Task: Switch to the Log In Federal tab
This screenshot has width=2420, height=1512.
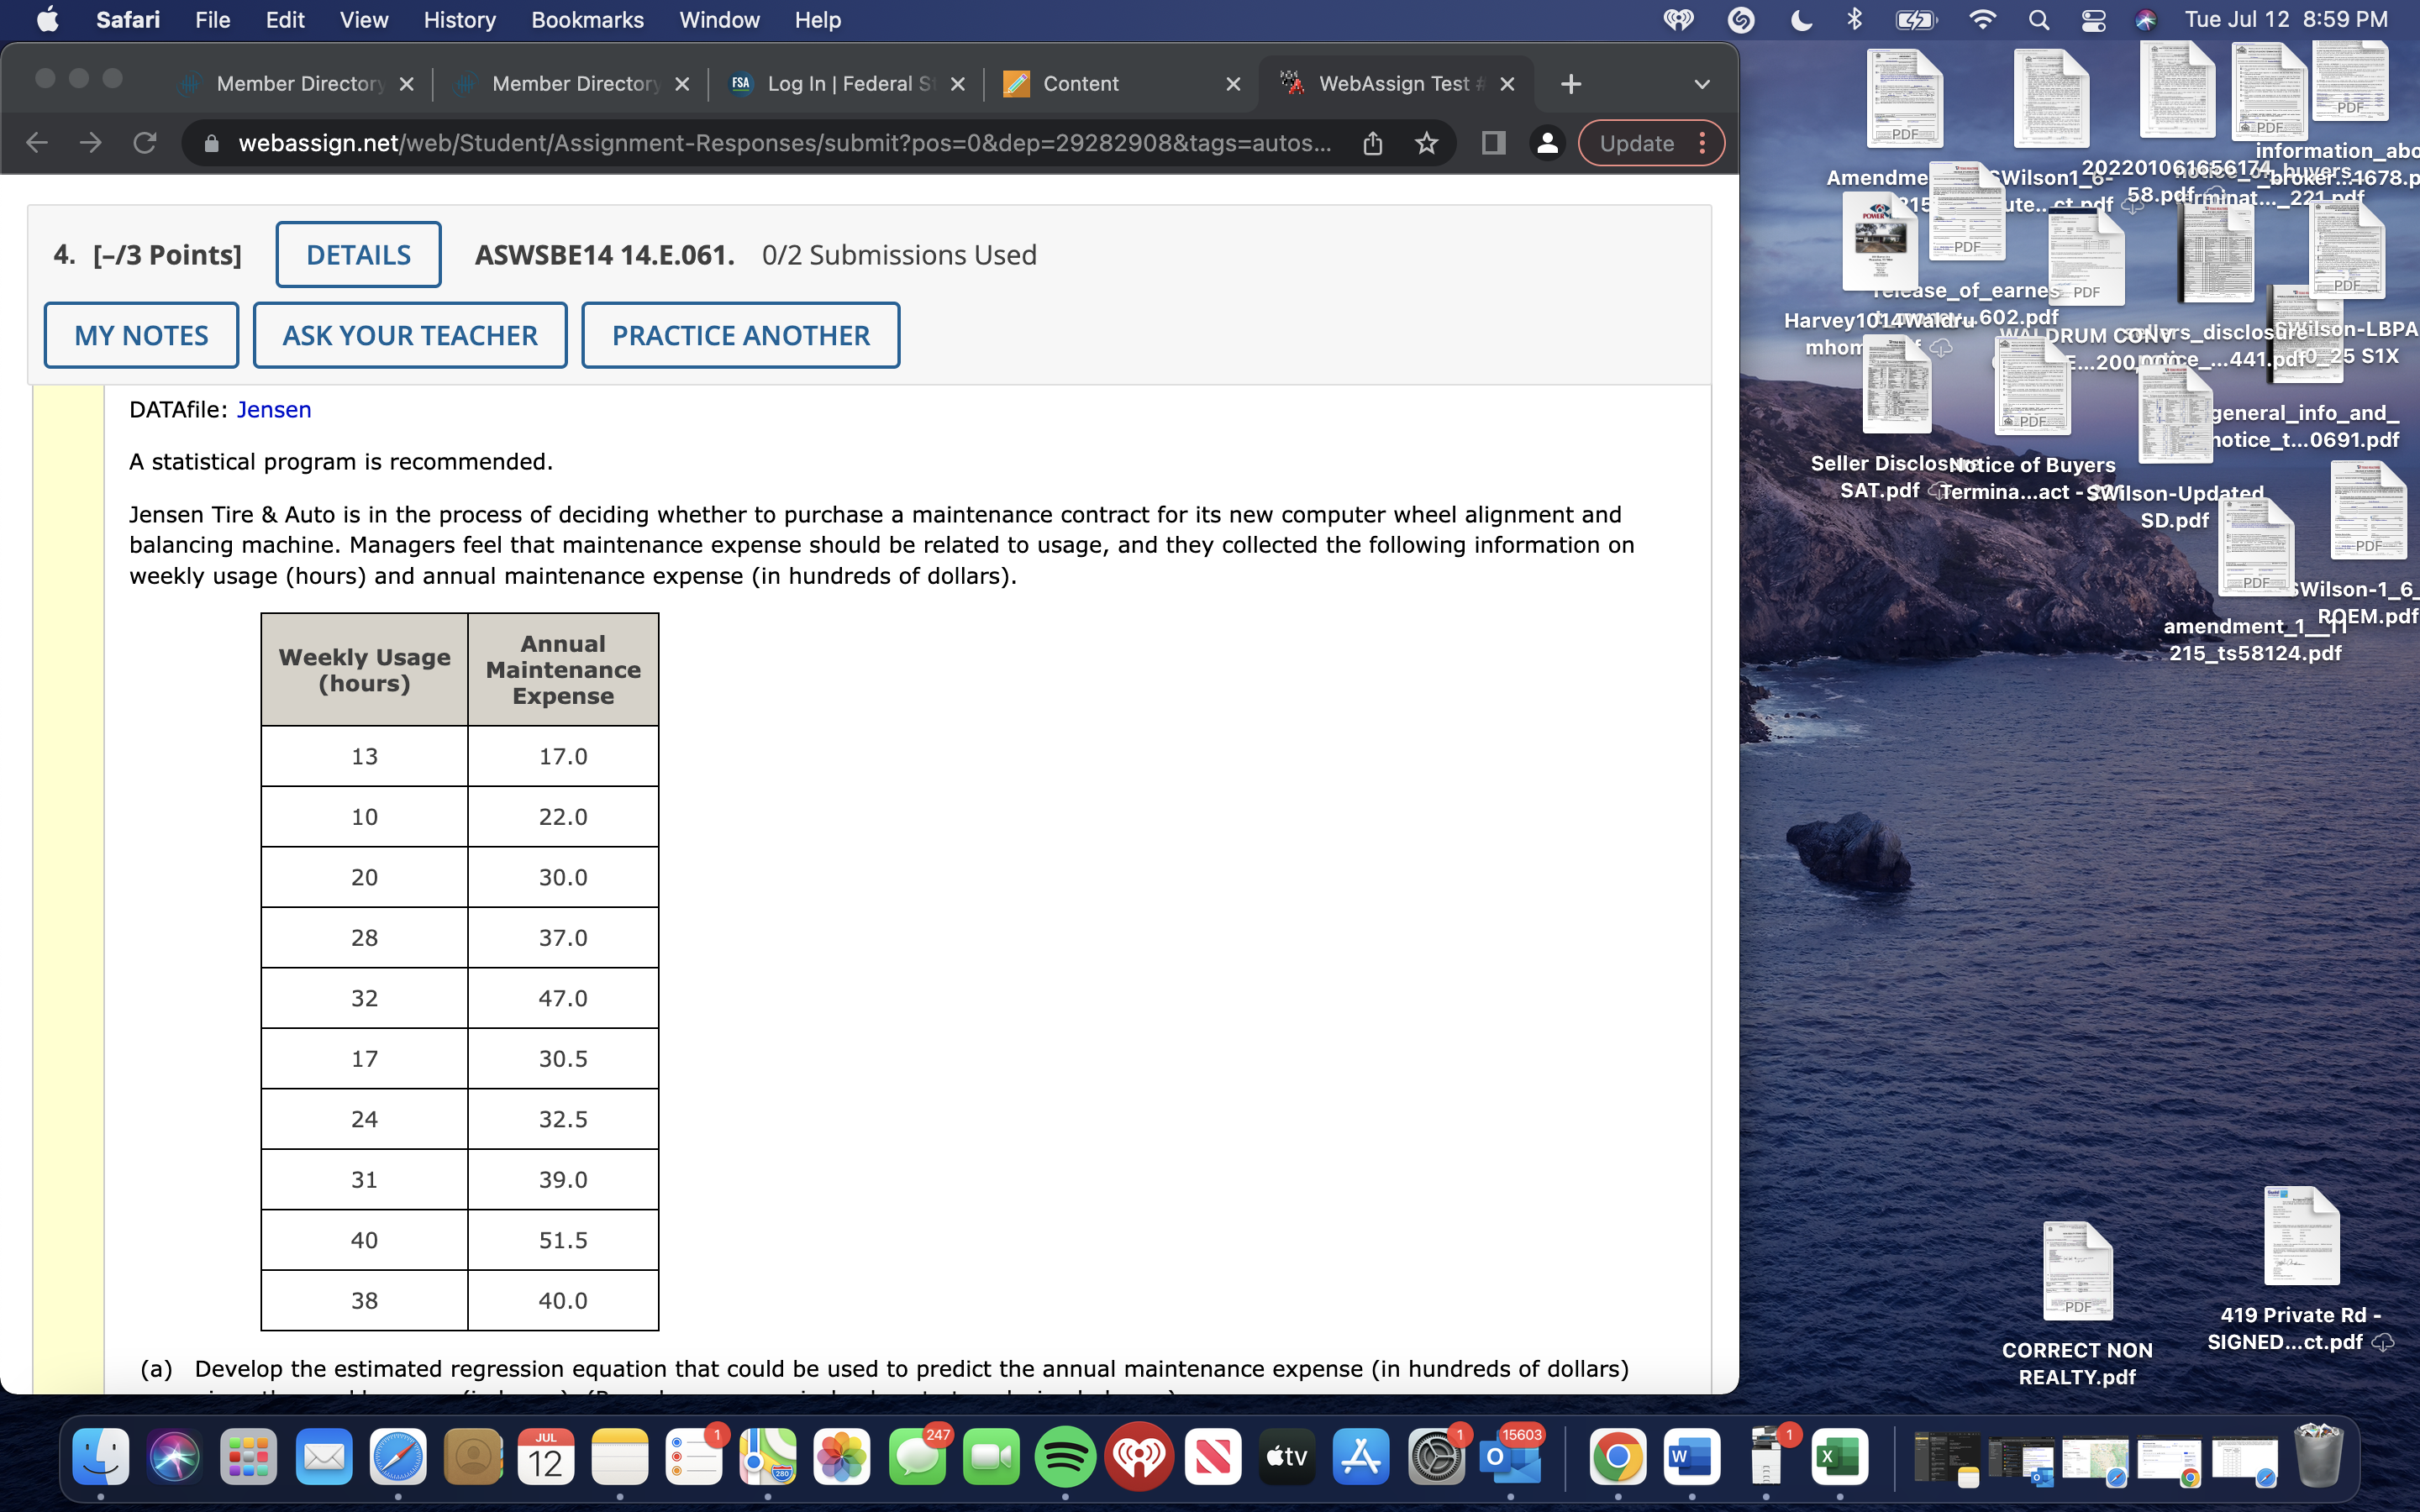Action: (845, 84)
